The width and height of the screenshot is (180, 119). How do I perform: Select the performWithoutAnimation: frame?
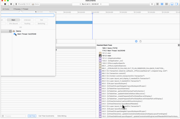[x=124, y=101]
